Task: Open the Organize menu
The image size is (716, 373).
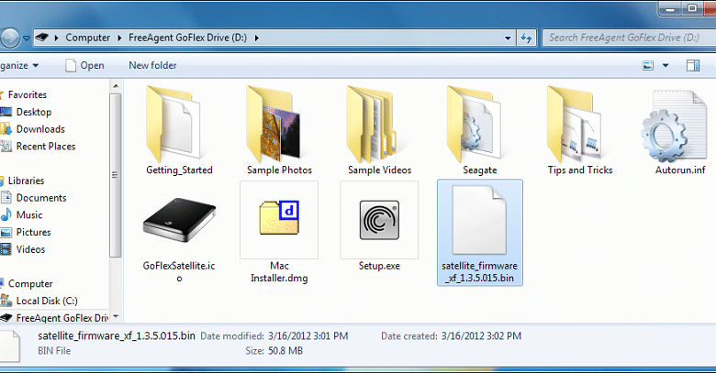Action: click(19, 65)
